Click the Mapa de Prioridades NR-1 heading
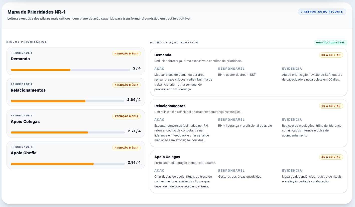The height and width of the screenshot is (207, 355). coord(37,12)
